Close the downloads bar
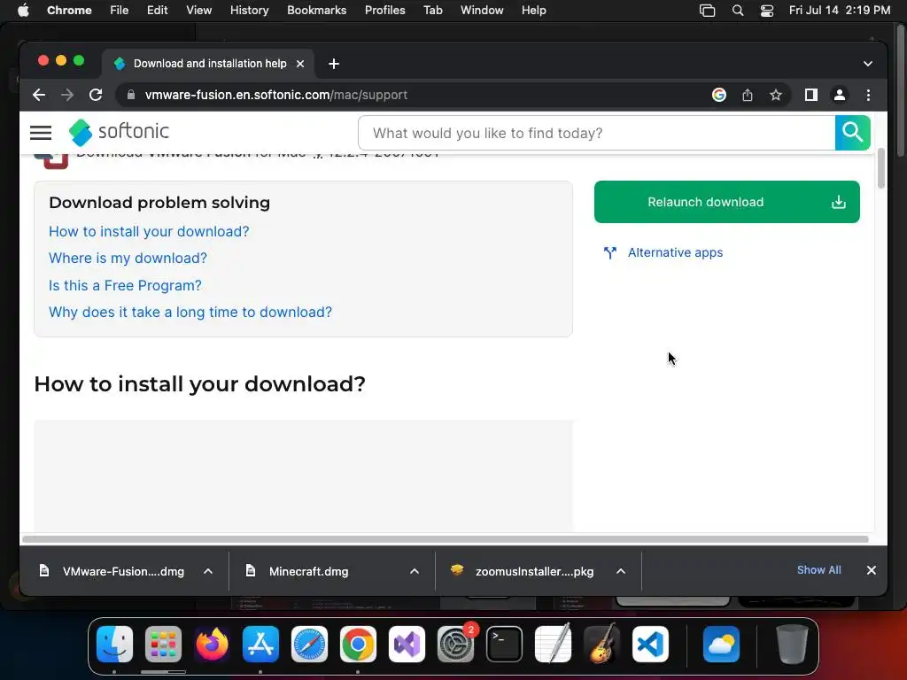The width and height of the screenshot is (907, 680). coord(872,570)
